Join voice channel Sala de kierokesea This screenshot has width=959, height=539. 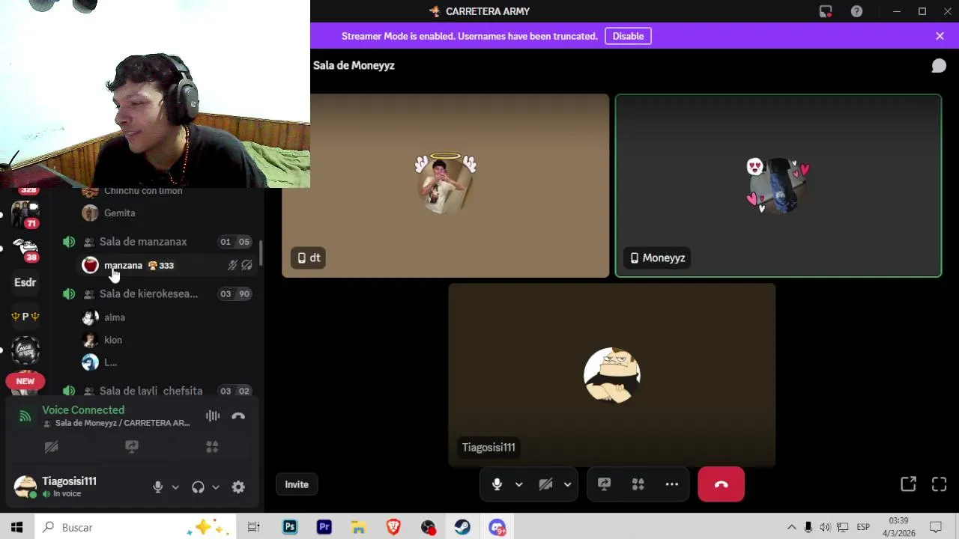click(x=157, y=293)
